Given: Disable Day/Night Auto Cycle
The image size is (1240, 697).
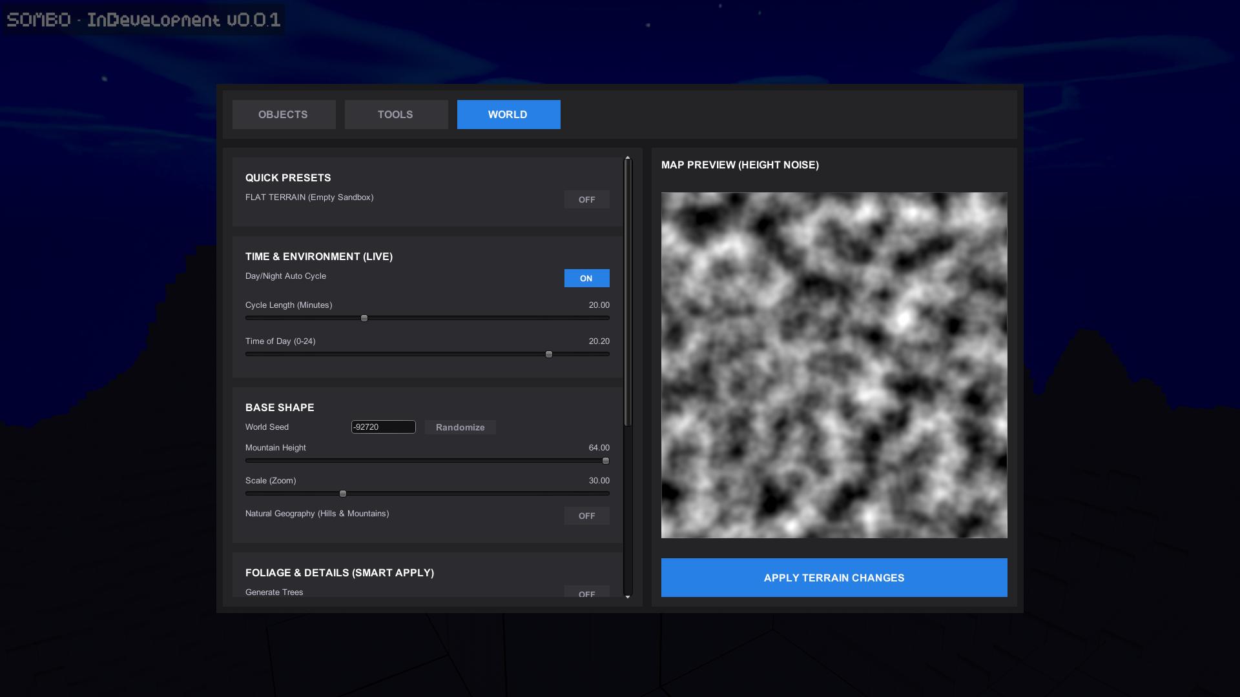Looking at the screenshot, I should click(x=586, y=278).
